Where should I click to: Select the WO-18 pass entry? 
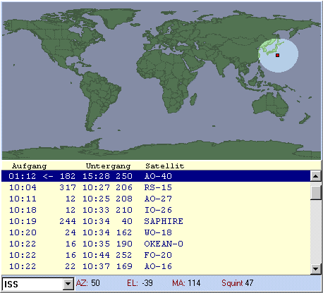coord(156,232)
